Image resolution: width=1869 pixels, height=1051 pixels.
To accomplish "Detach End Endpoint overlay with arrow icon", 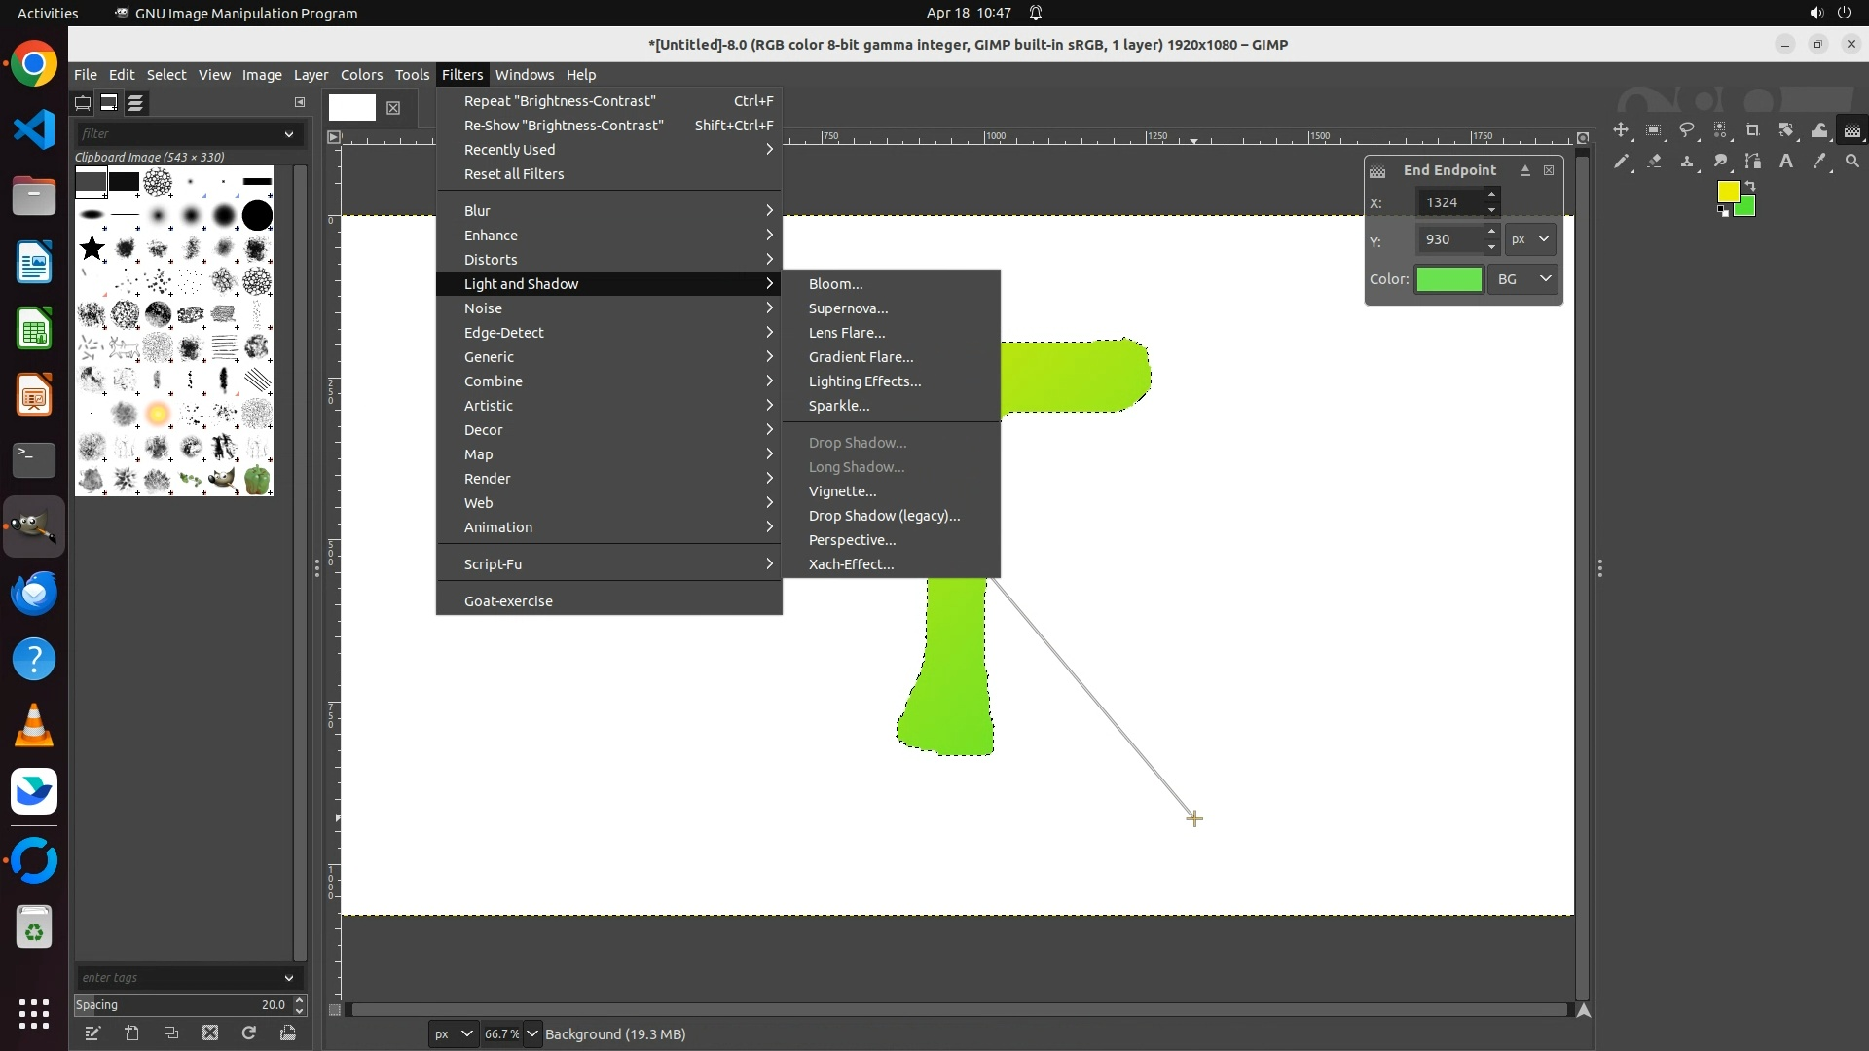I will pos(1525,170).
